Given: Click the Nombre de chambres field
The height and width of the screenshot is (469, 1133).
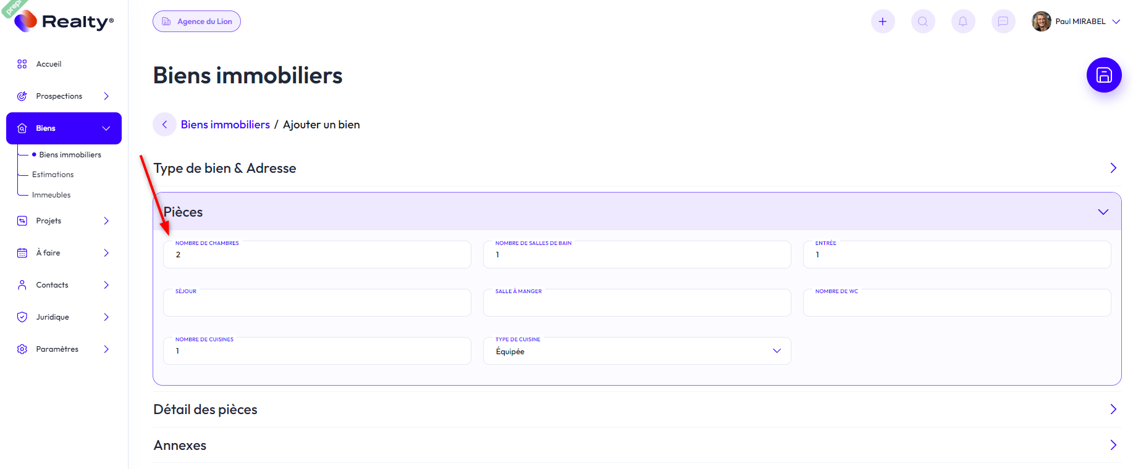Looking at the screenshot, I should (x=316, y=255).
